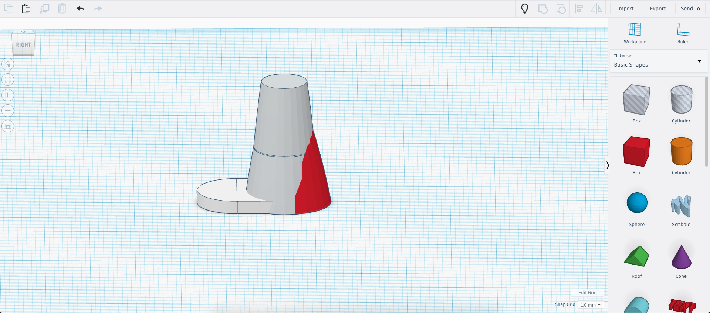Screen dimensions: 710x313
Task: Click the Fit all in view icon
Action: pyautogui.click(x=8, y=80)
